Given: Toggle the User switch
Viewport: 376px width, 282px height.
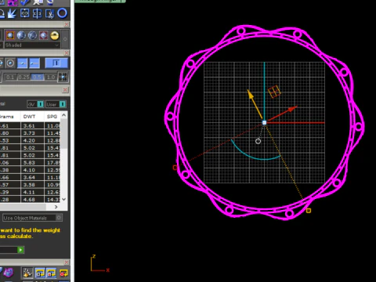Looking at the screenshot, I should [x=56, y=104].
